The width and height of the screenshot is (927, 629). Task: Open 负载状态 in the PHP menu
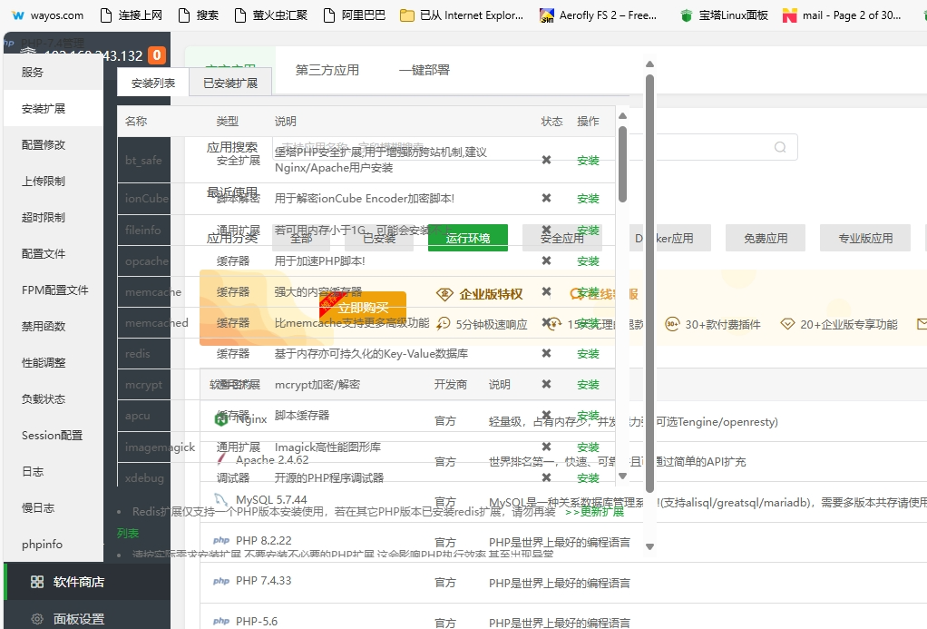pos(54,398)
